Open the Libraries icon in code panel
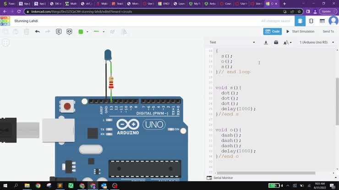Screen dimensions: 339x190 (276, 42)
